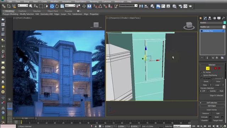Open the Utilities hammer panel tab
The image size is (227, 128).
223,18
